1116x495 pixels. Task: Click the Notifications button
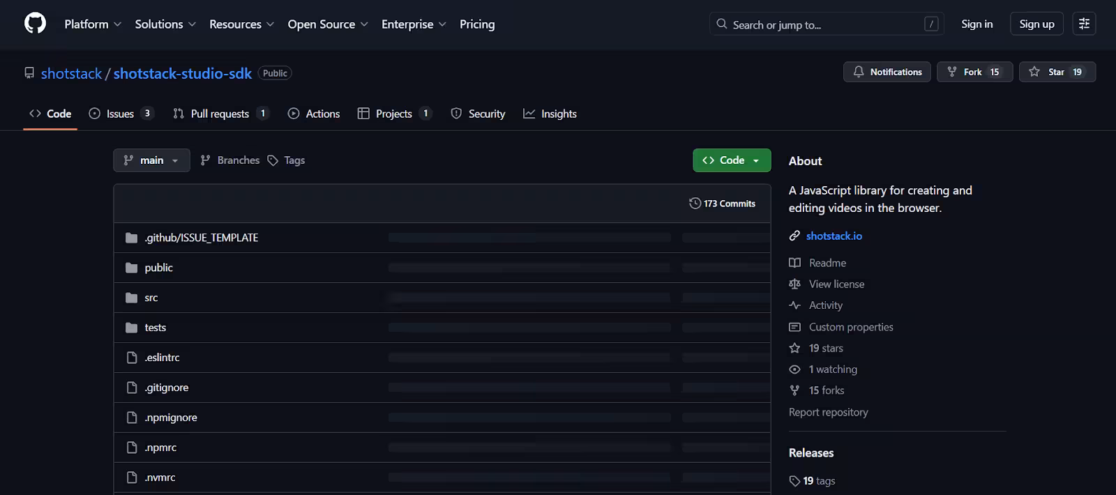click(x=887, y=72)
